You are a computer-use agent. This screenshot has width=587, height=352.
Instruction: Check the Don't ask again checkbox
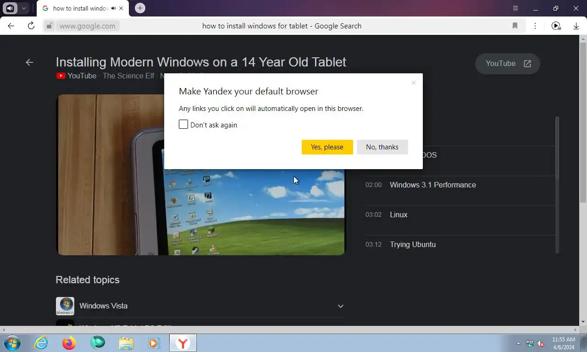pyautogui.click(x=183, y=125)
